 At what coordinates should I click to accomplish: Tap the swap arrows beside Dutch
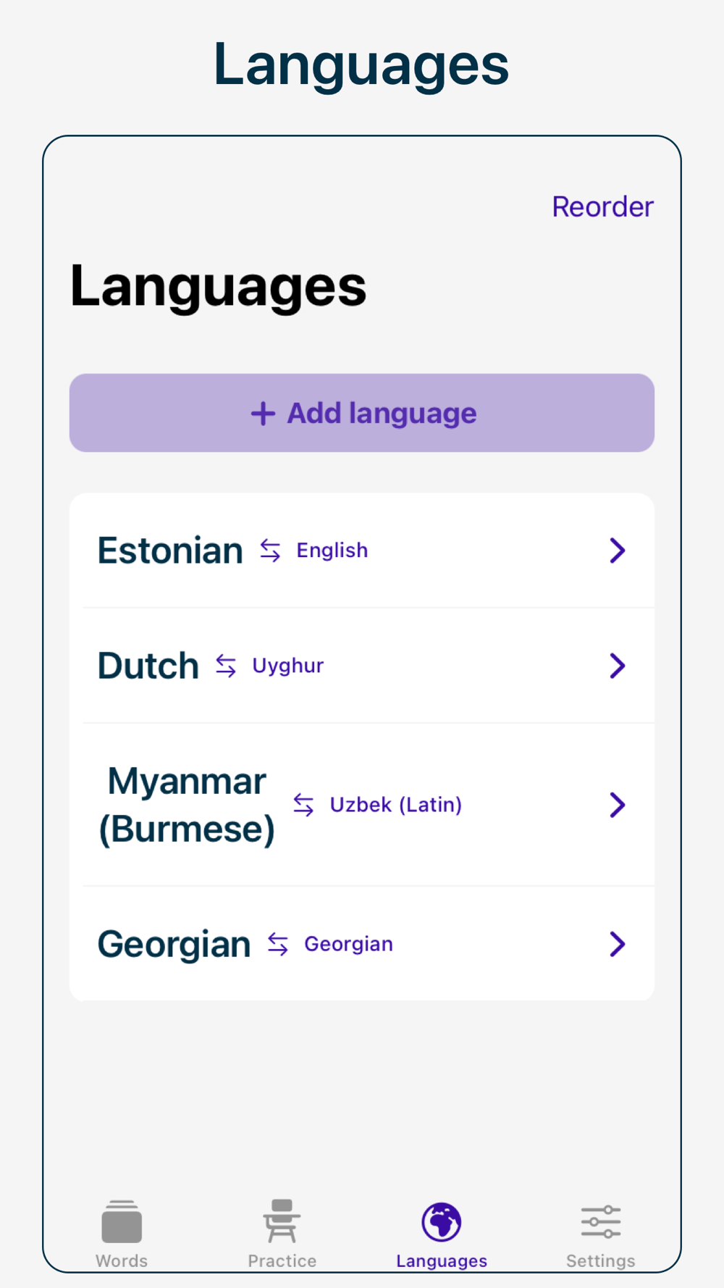point(226,666)
